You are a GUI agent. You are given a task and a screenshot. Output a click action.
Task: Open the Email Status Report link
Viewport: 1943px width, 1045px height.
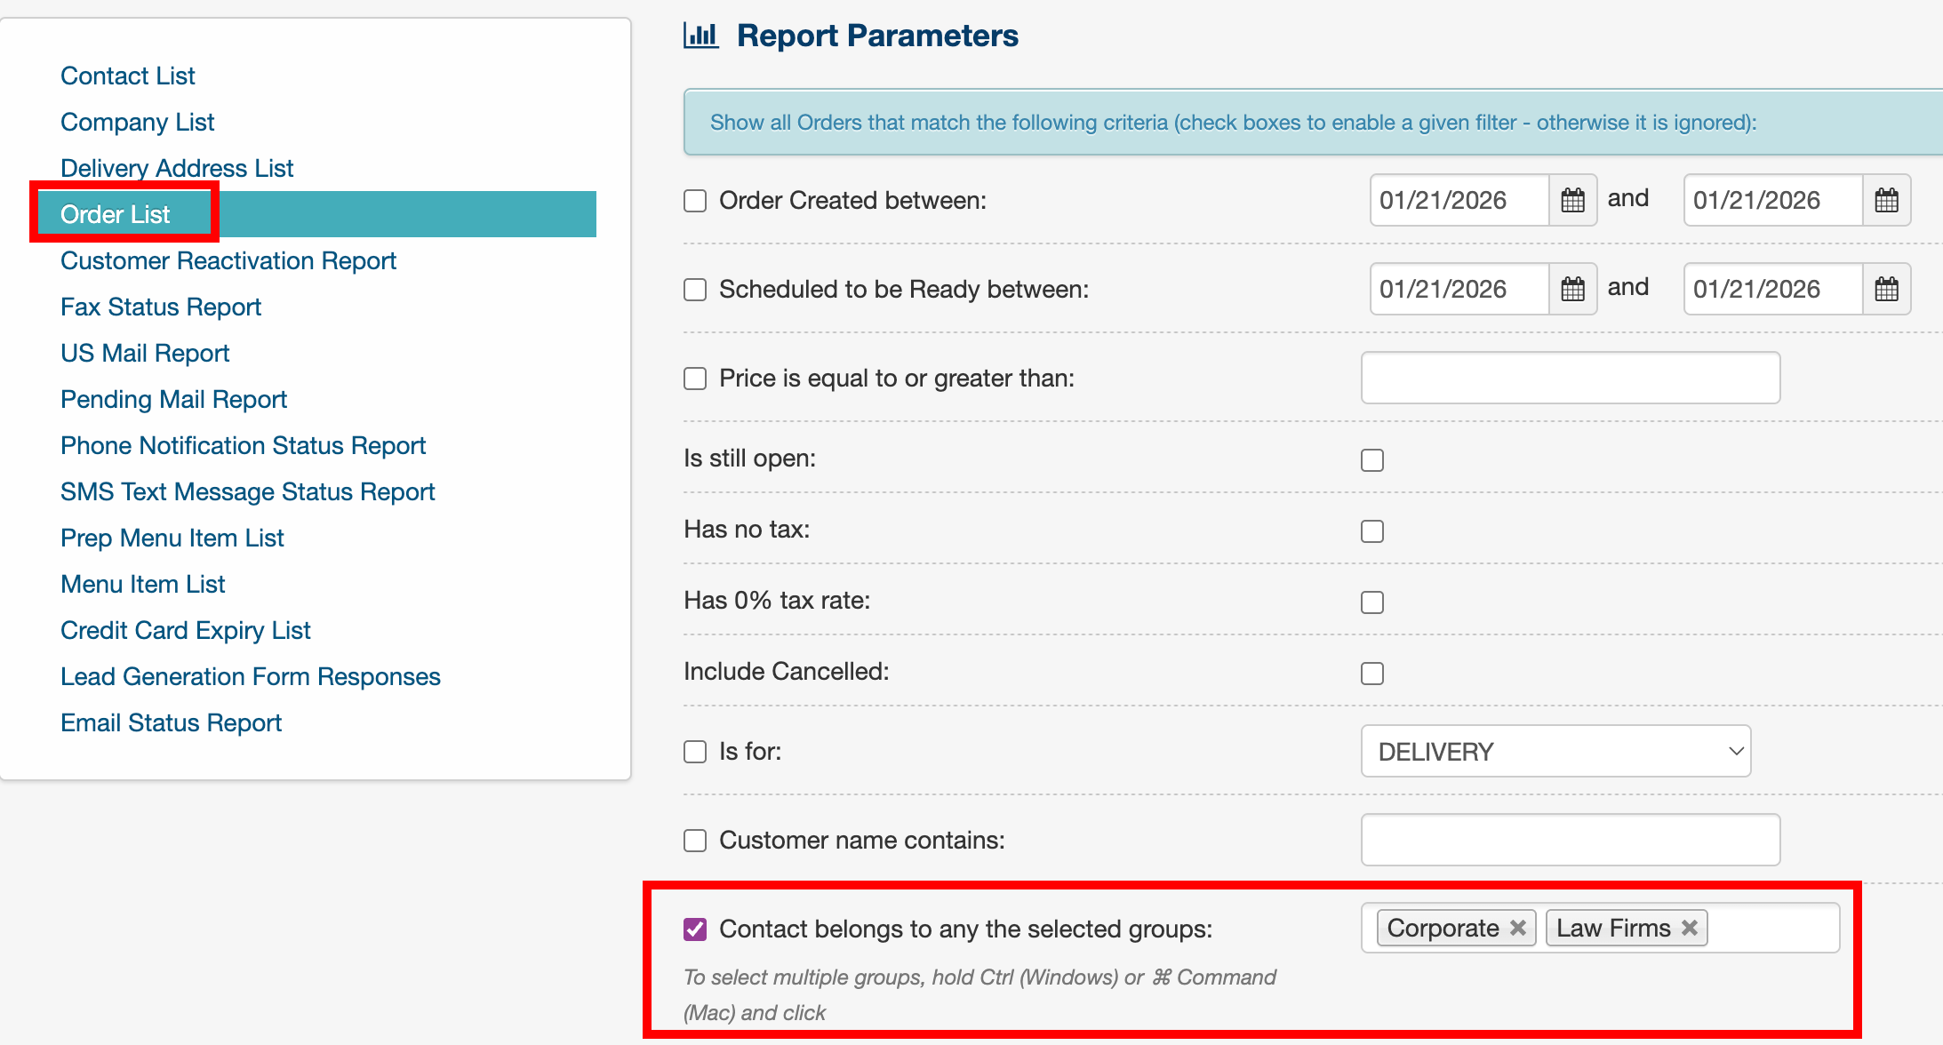171,722
